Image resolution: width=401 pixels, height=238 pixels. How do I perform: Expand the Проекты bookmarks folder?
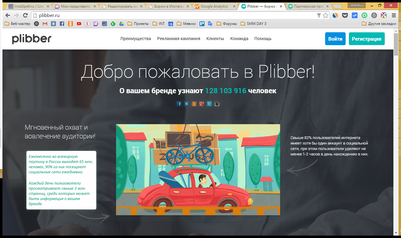click(138, 24)
